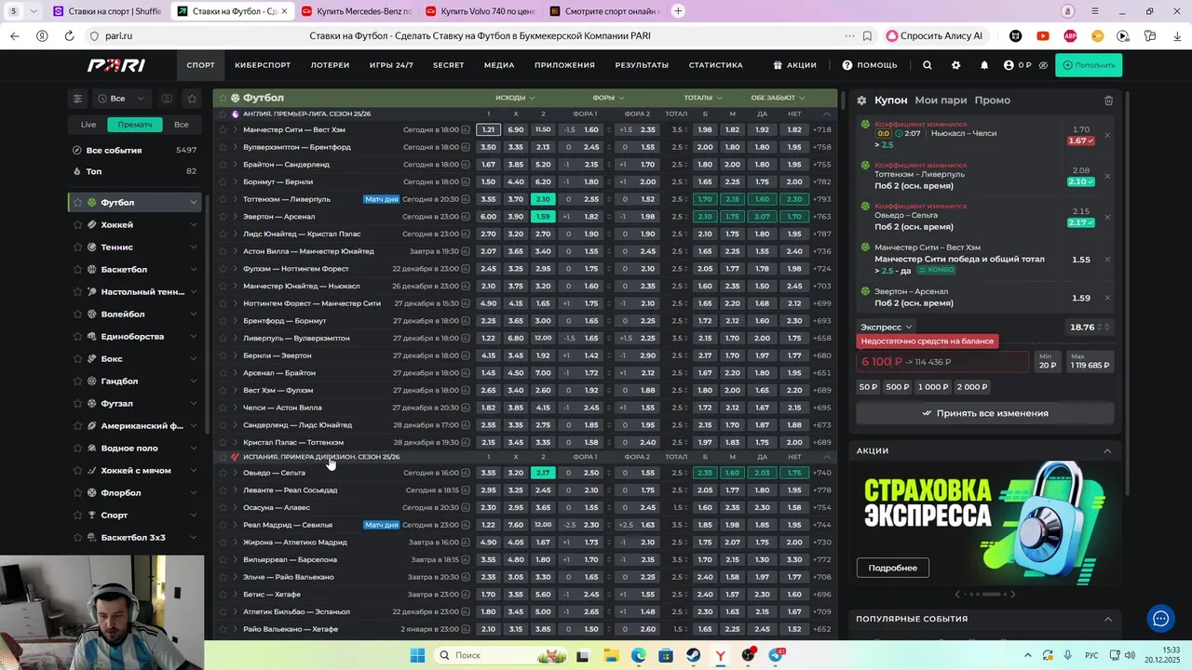Screen dimensions: 1192x670
Task: Open Киберспорт menu item
Action: 263,65
